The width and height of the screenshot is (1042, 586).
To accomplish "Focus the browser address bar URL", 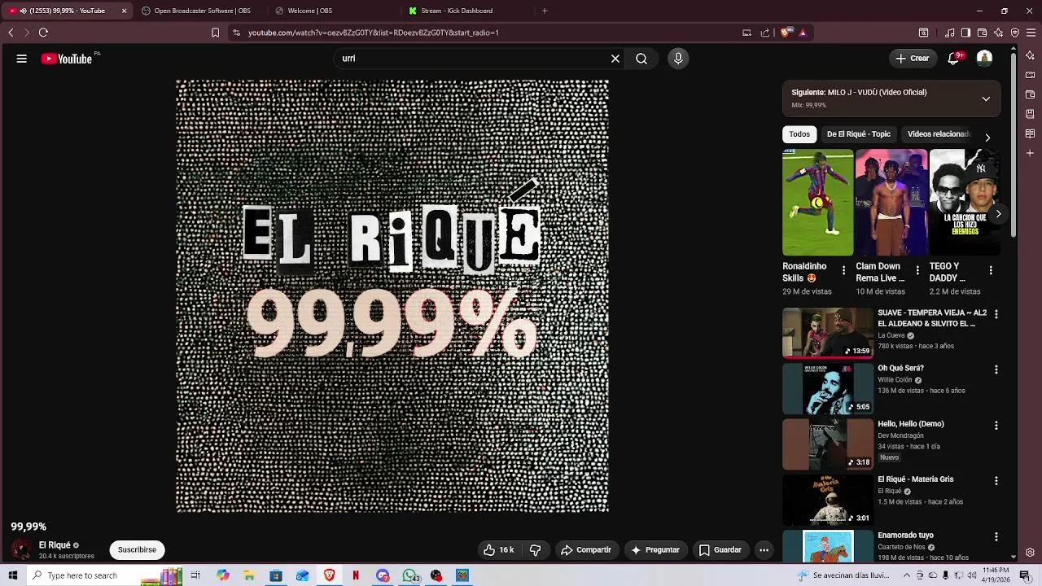I will (x=373, y=33).
